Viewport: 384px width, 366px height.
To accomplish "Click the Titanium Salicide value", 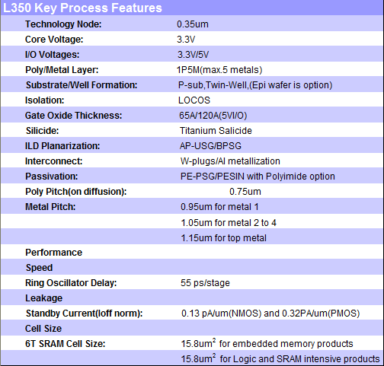I will 216,131.
